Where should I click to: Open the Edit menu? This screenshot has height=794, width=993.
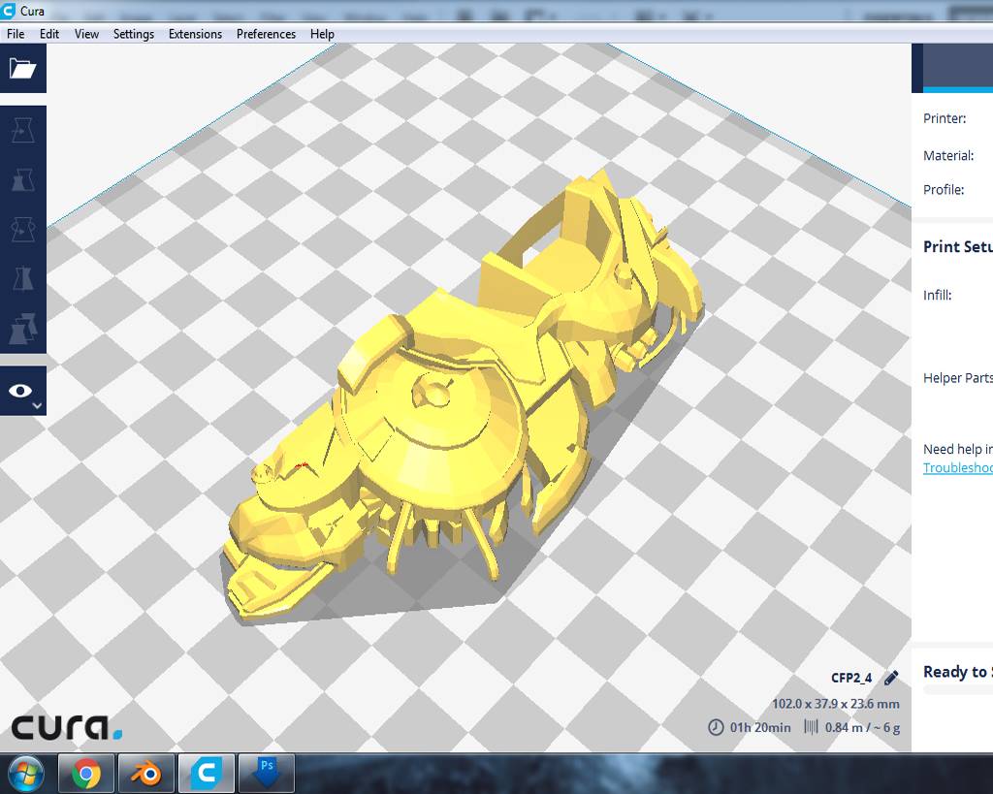[x=48, y=34]
